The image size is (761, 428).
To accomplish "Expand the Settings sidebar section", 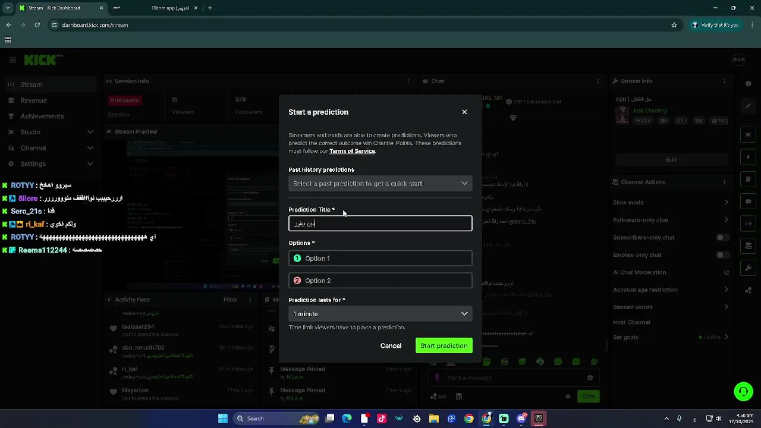I will (x=50, y=164).
